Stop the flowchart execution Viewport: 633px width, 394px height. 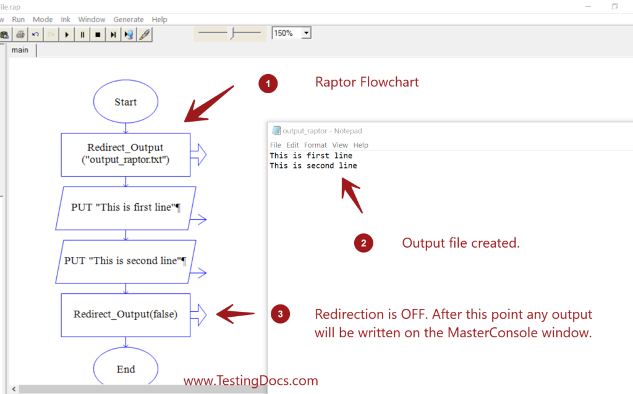tap(98, 35)
